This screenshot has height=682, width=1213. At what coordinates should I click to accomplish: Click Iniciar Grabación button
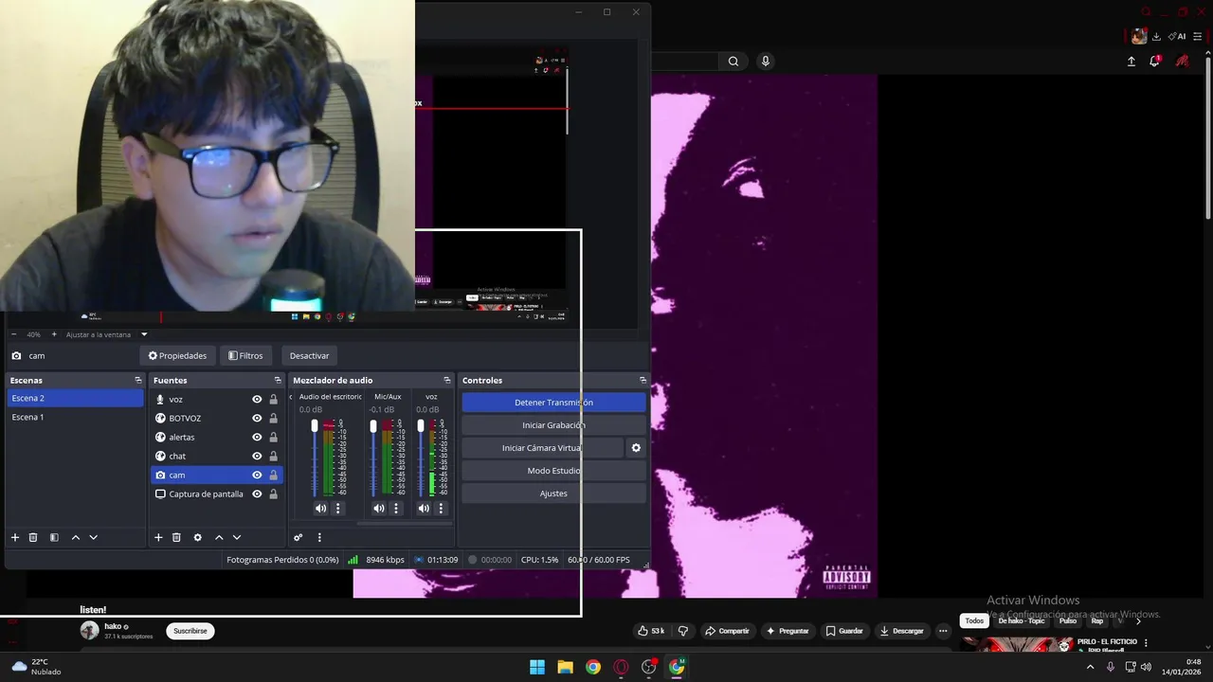553,425
